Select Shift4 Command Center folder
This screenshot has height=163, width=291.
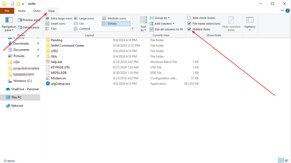(67, 46)
